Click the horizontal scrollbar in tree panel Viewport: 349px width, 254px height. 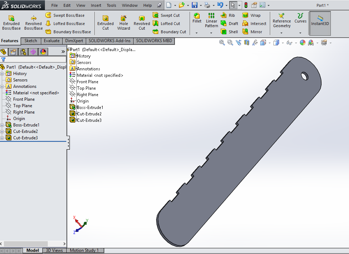click(x=26, y=244)
